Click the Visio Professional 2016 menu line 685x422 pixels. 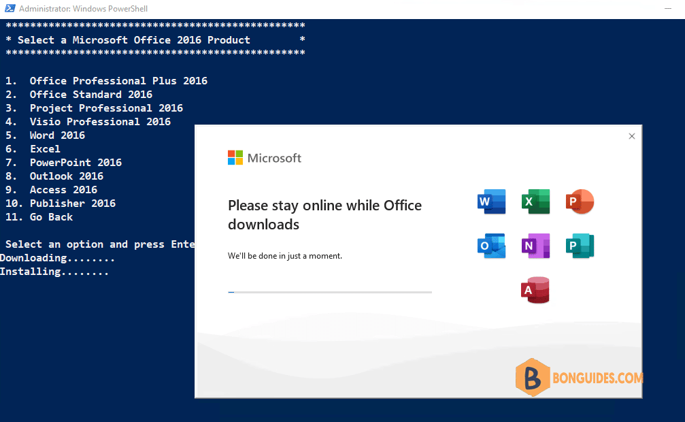[x=88, y=122]
